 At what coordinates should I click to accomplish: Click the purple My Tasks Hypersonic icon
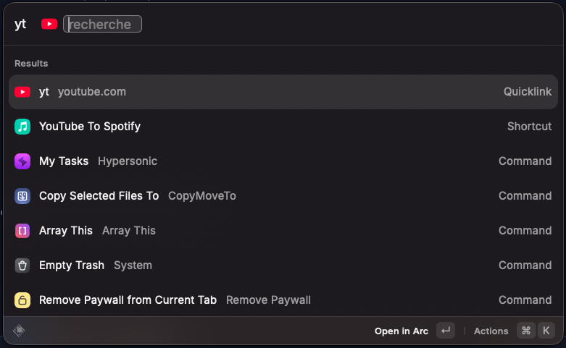coord(22,161)
